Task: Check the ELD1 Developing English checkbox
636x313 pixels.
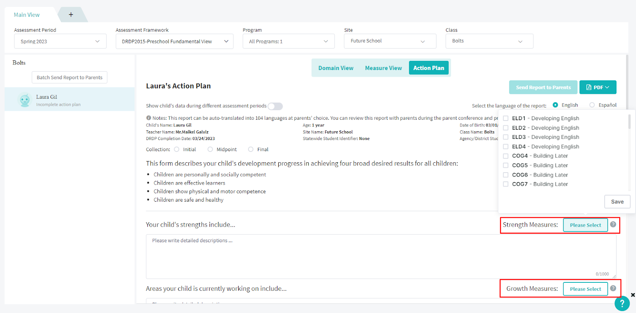Action: point(506,119)
